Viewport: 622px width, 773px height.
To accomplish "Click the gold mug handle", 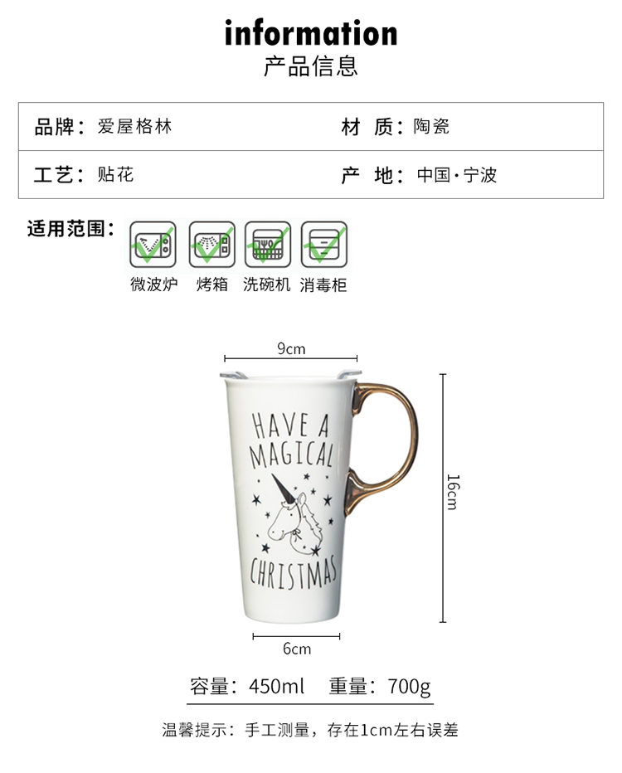I will (386, 447).
